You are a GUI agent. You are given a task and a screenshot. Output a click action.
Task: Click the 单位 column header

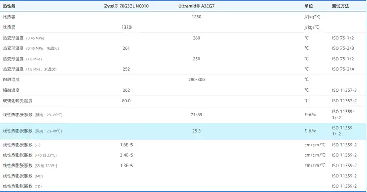[x=309, y=6]
